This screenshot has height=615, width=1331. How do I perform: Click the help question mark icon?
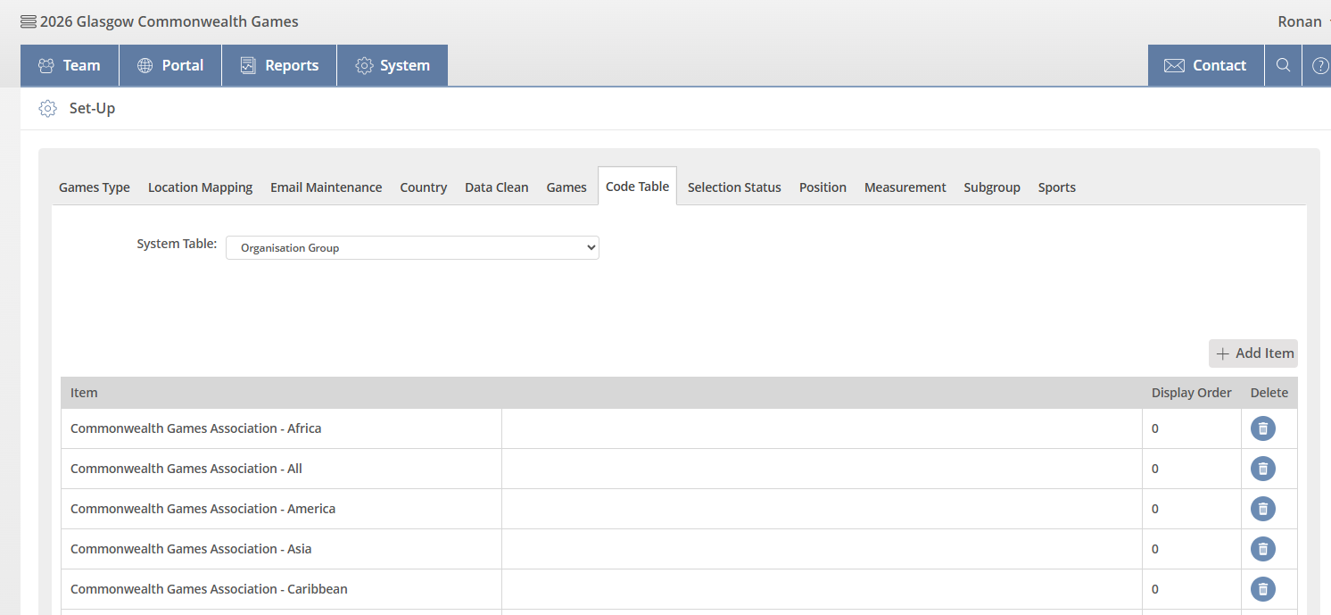pos(1319,65)
